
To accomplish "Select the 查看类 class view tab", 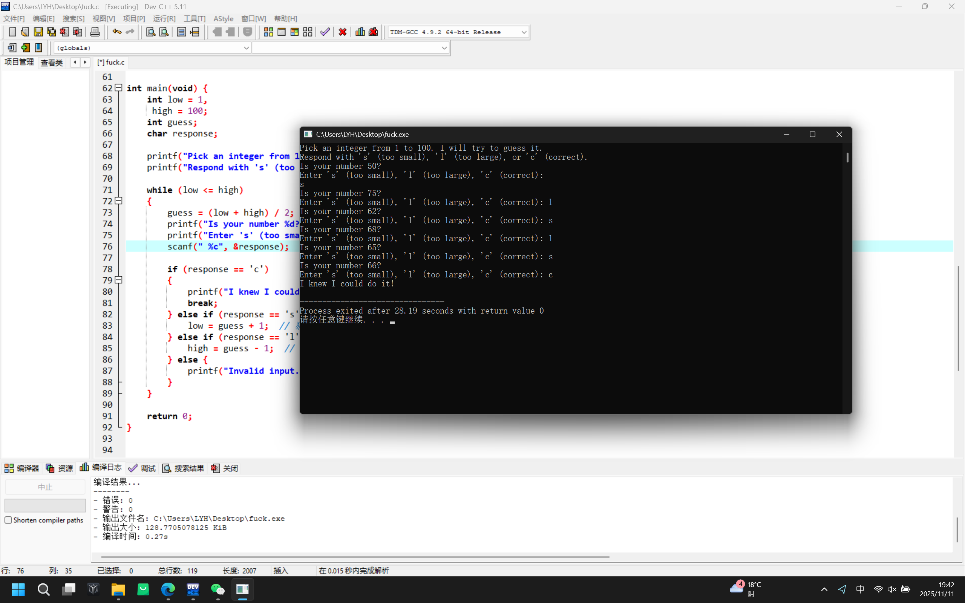I will pos(52,63).
